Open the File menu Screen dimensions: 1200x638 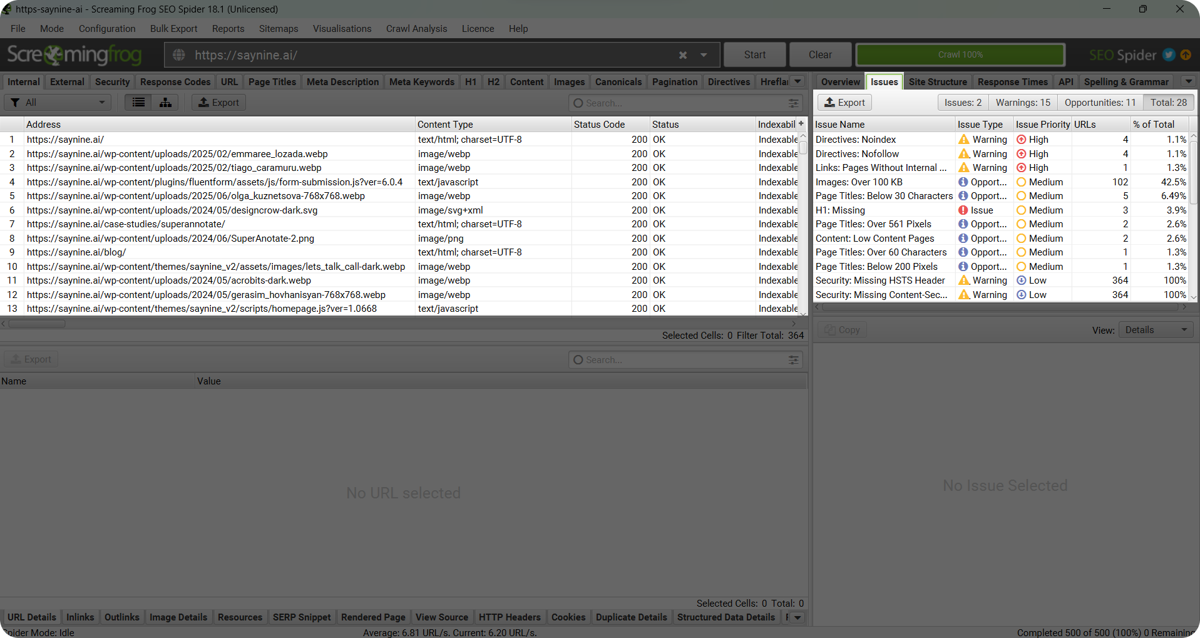[x=18, y=29]
